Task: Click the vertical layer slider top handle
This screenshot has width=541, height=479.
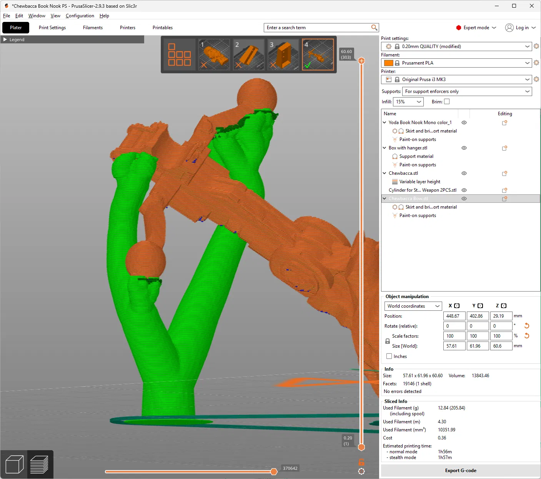Action: (x=361, y=61)
